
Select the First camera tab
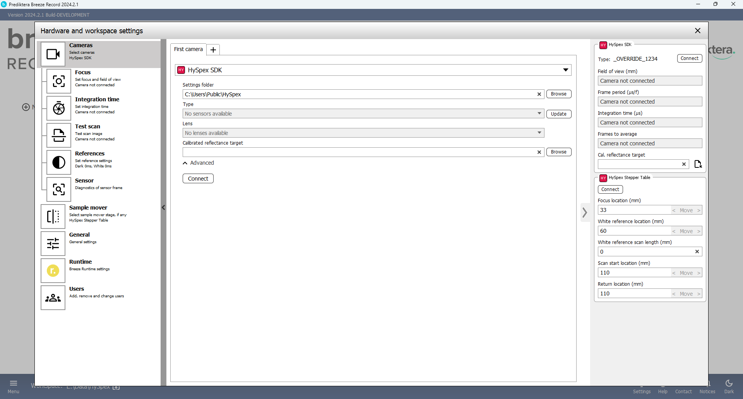coord(188,49)
